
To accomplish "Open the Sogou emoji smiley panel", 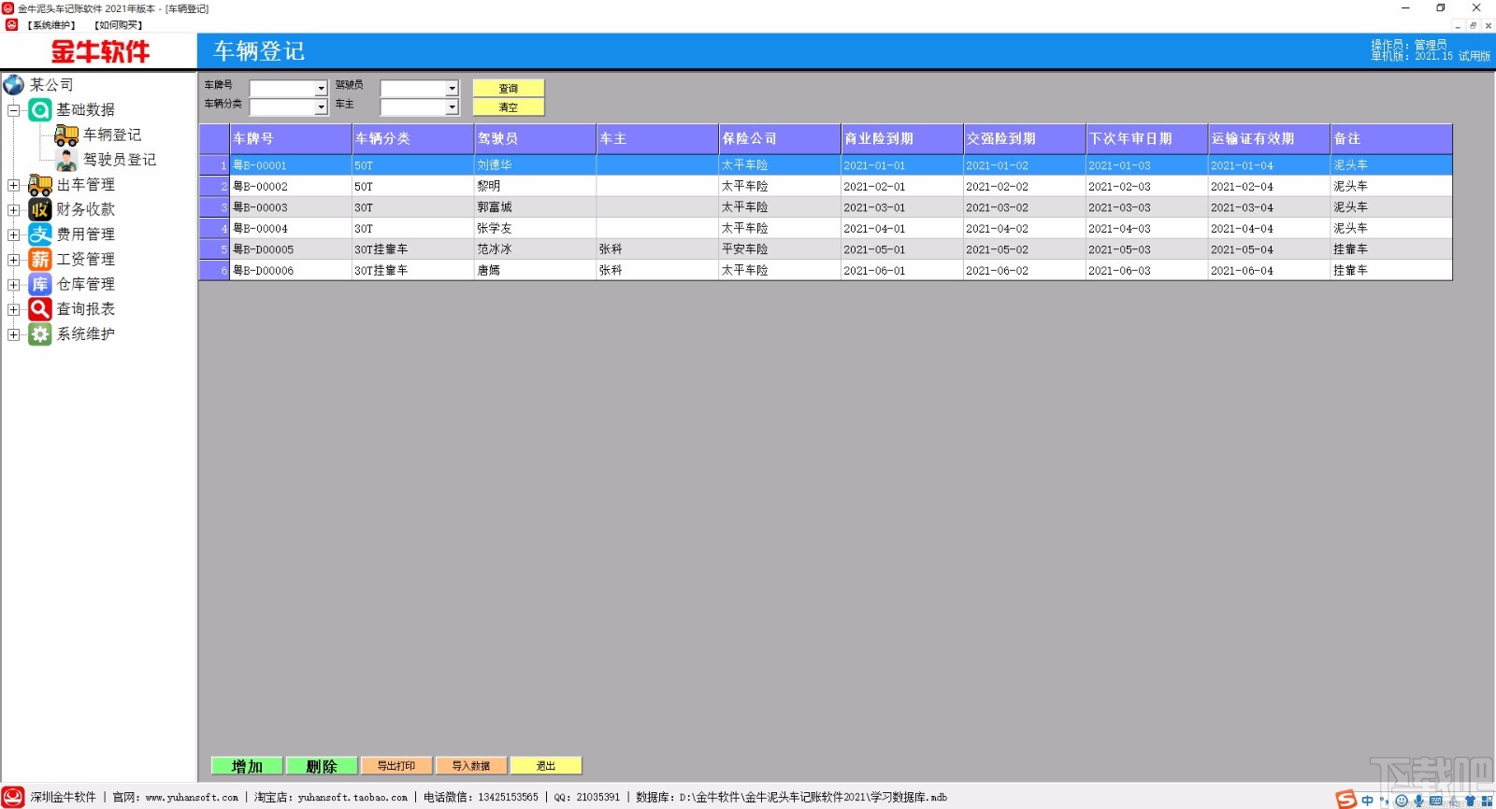I will tap(1402, 801).
